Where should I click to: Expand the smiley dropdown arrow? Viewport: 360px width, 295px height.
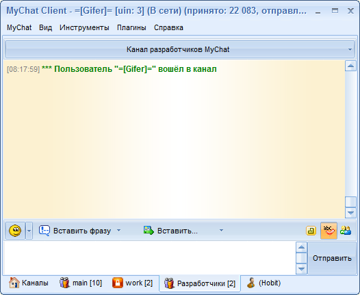(29, 231)
